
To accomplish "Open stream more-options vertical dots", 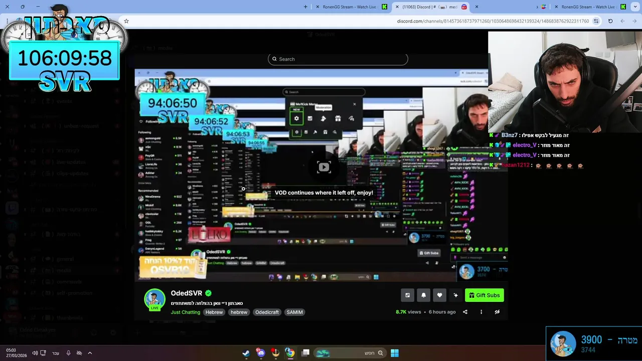I will pos(481,312).
